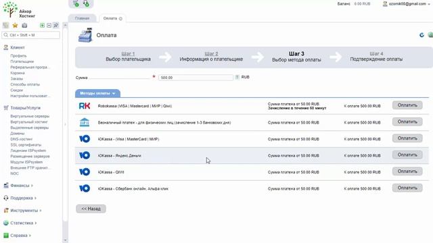The image size is (433, 243).
Task: Switch to the Главная tab
Action: [82, 18]
